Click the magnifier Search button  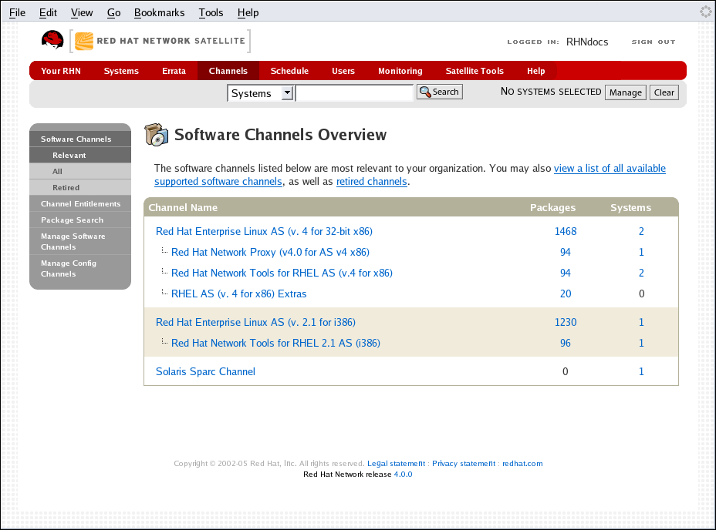click(439, 92)
